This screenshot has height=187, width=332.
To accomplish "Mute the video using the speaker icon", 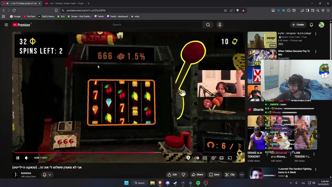I will (26, 158).
